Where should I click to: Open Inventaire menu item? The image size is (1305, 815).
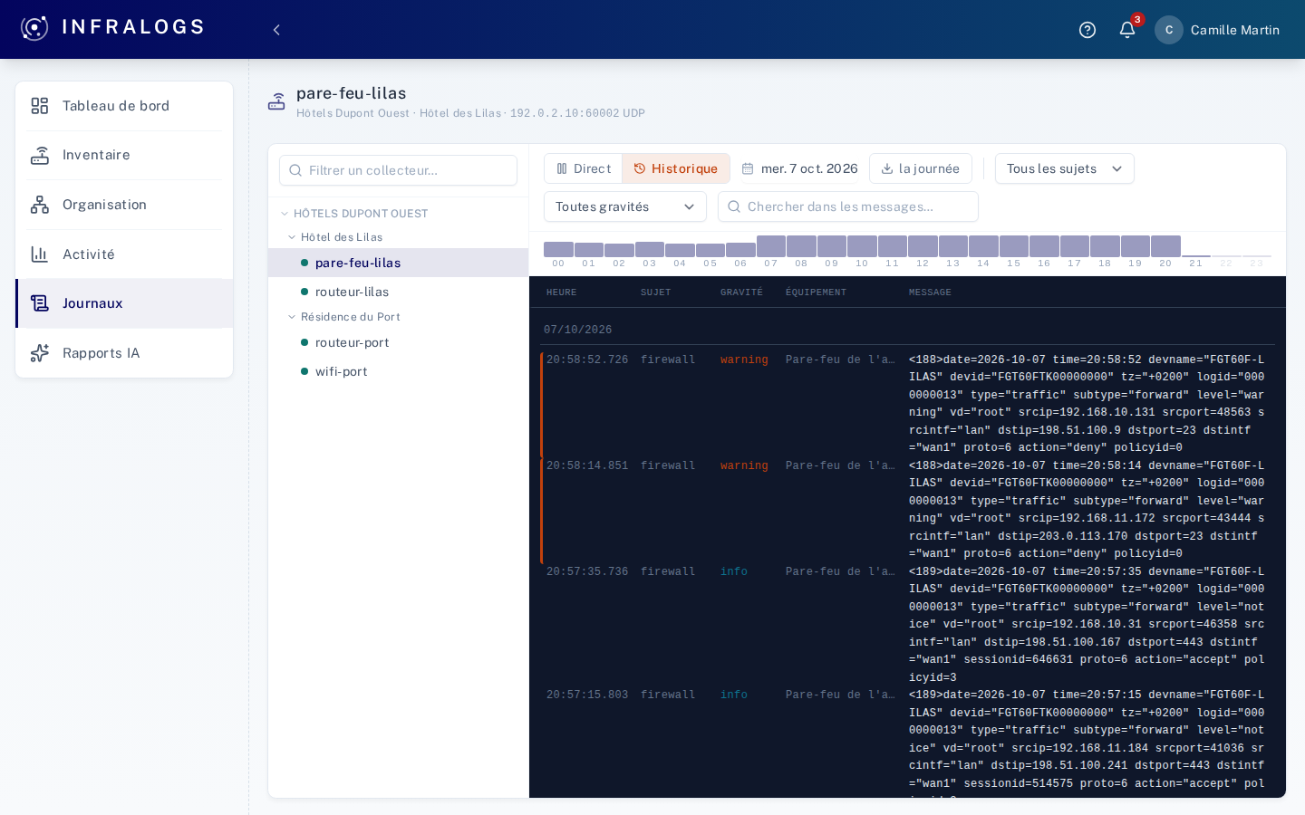click(124, 156)
